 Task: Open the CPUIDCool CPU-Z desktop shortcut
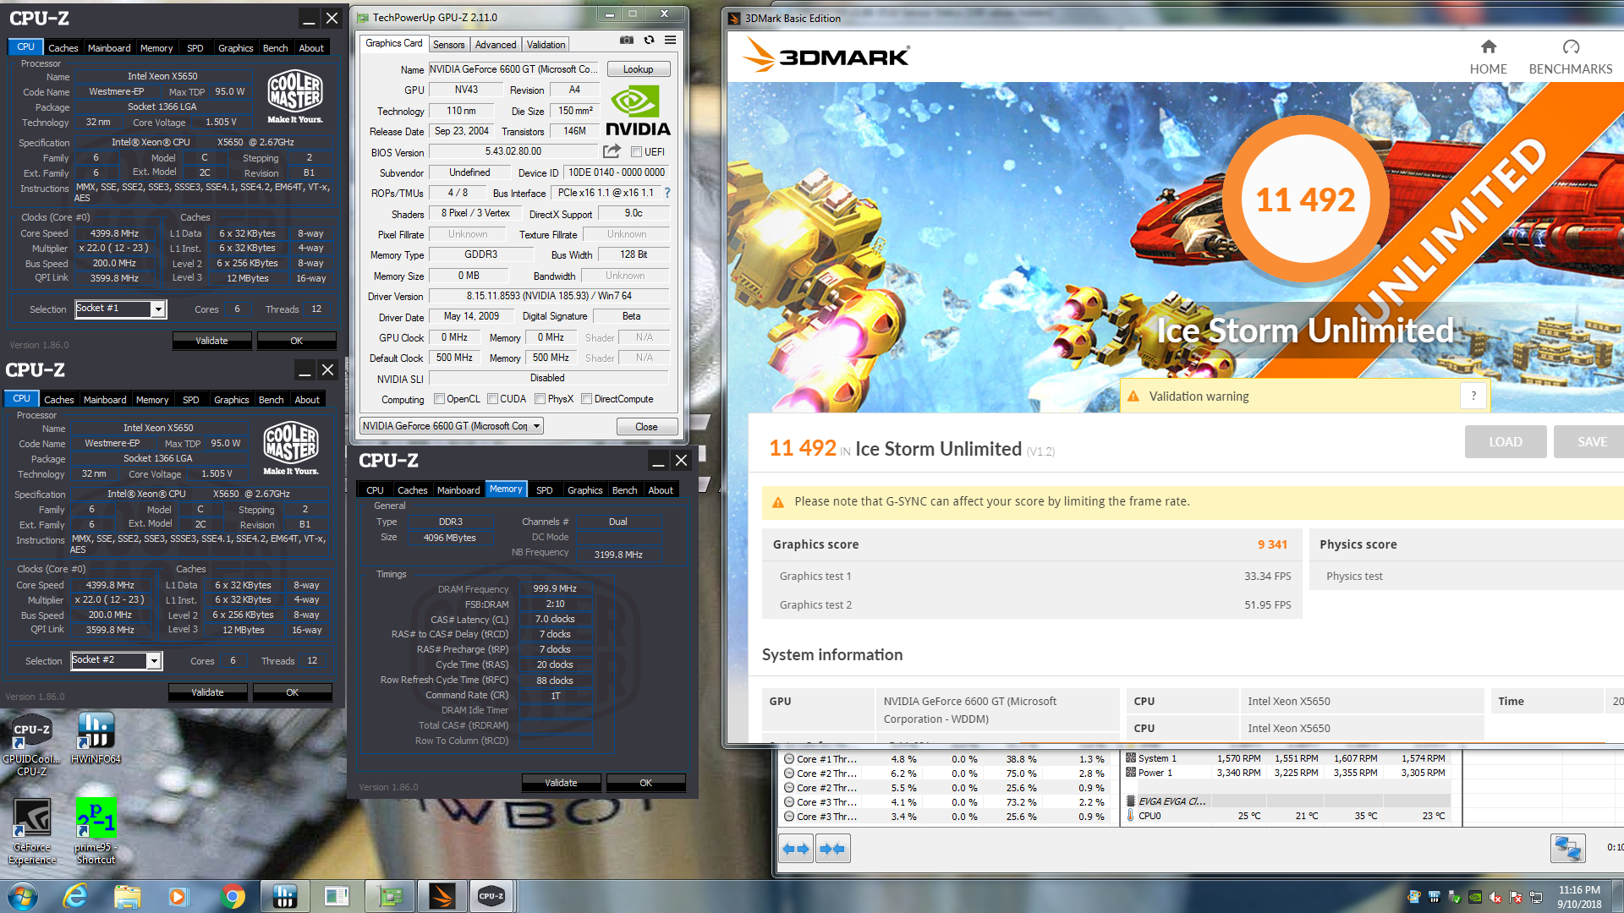[x=32, y=743]
